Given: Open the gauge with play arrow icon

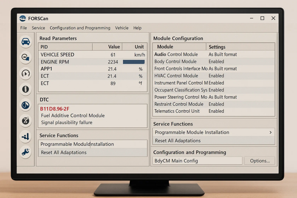Looking at the screenshot, I should click(x=26, y=73).
